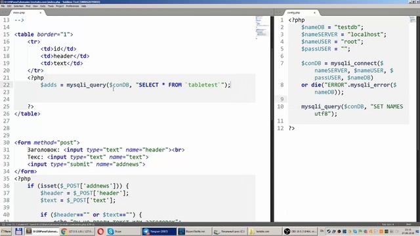
Task: Open the Blizzard Battle.net taskbar button
Action: 194,231
